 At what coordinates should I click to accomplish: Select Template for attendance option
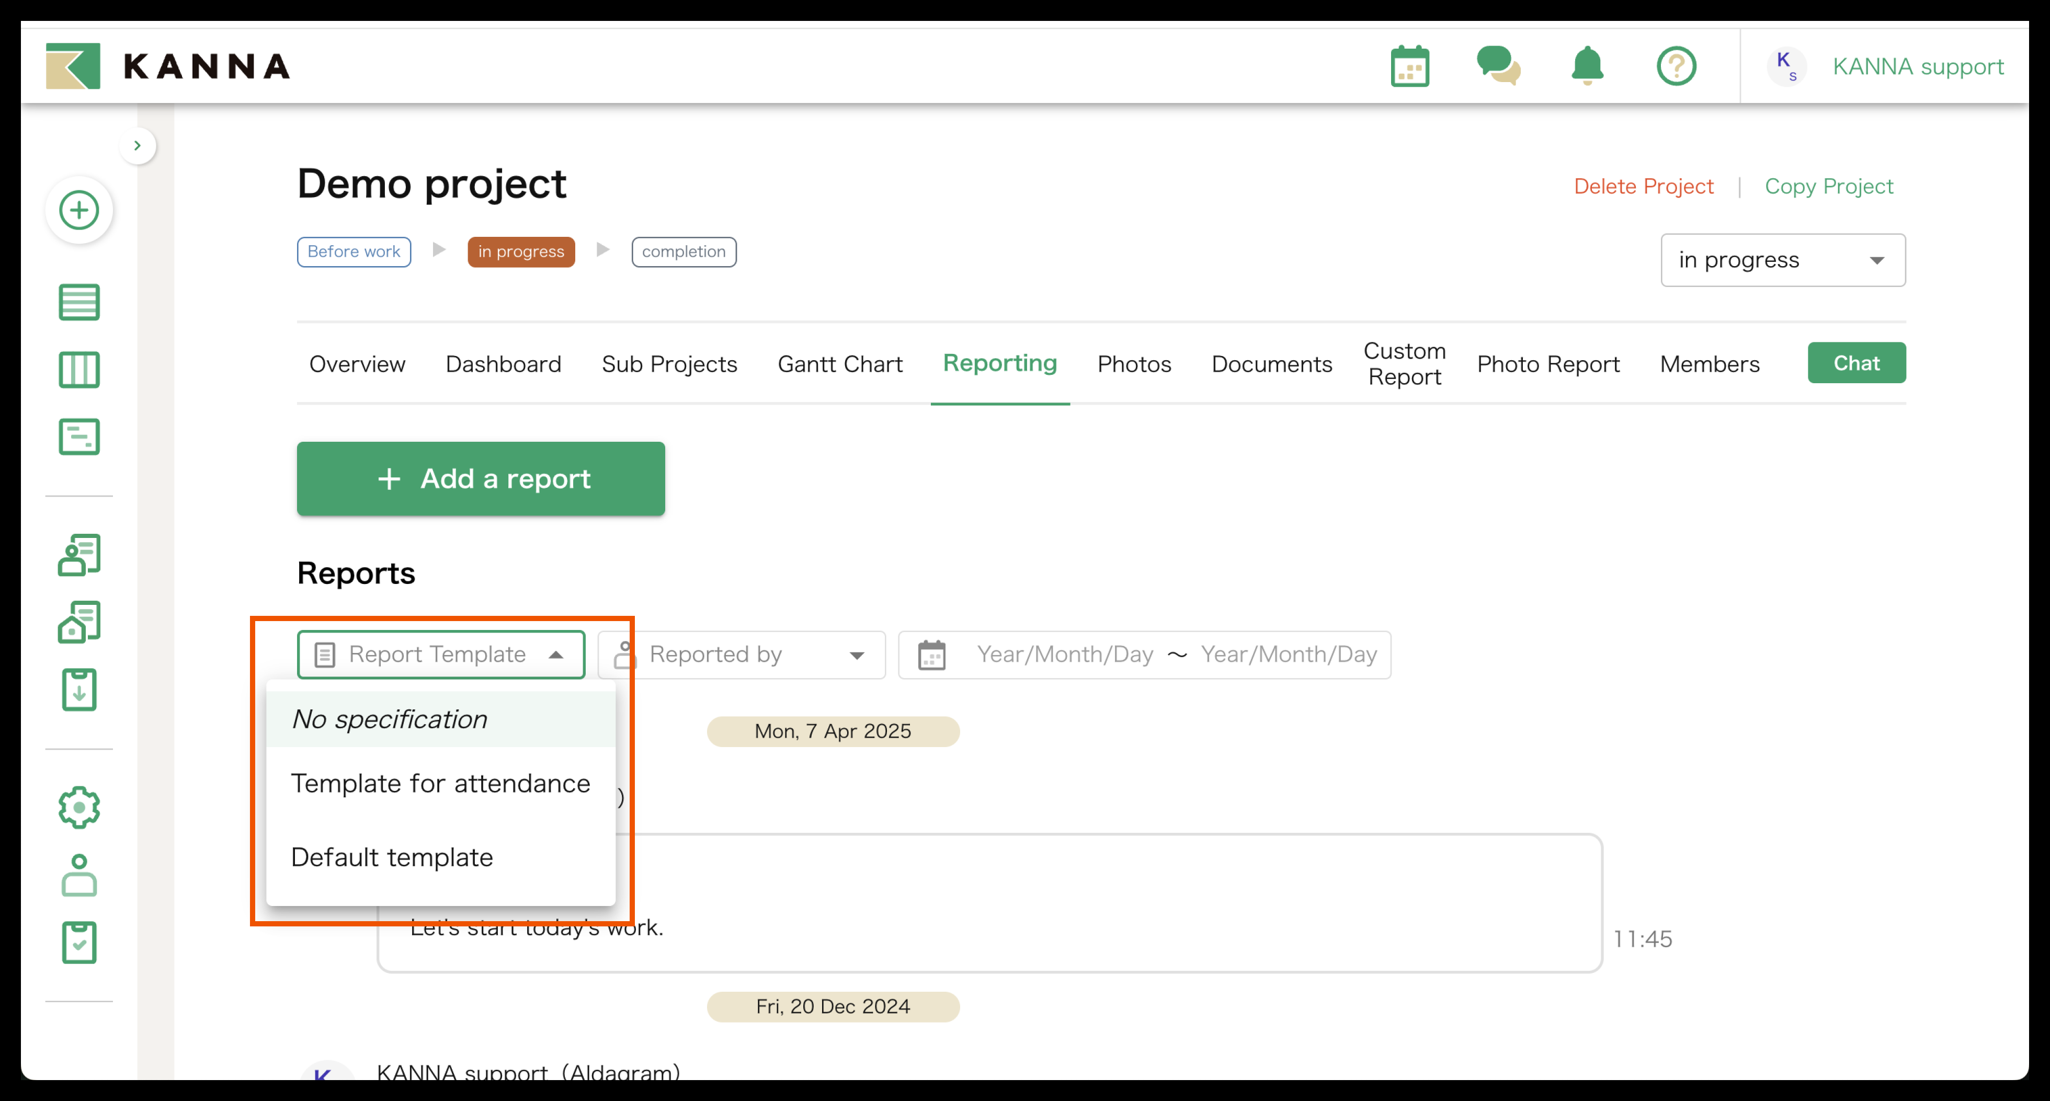tap(440, 784)
